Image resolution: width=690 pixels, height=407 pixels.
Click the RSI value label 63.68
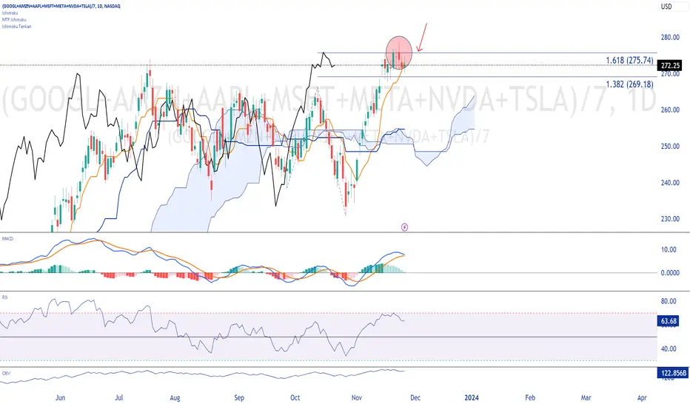click(x=669, y=321)
